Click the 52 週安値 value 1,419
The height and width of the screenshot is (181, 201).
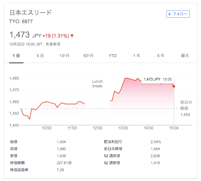point(155,163)
